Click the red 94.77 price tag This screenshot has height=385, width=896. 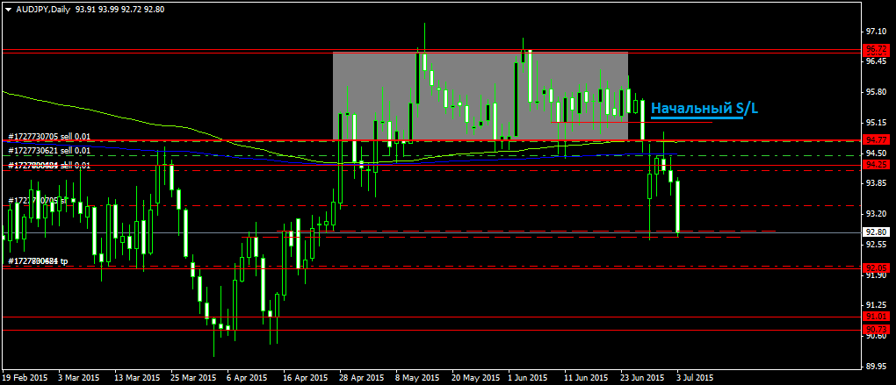pos(876,140)
